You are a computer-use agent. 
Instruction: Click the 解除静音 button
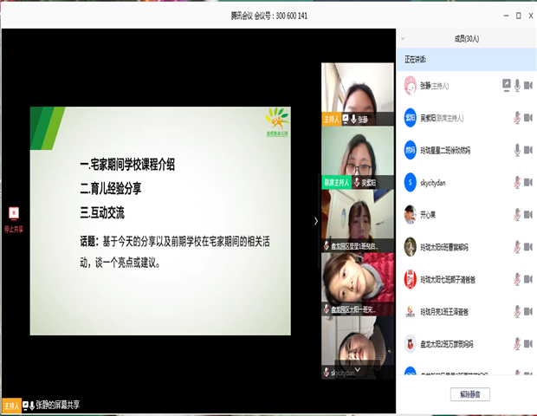tap(471, 394)
